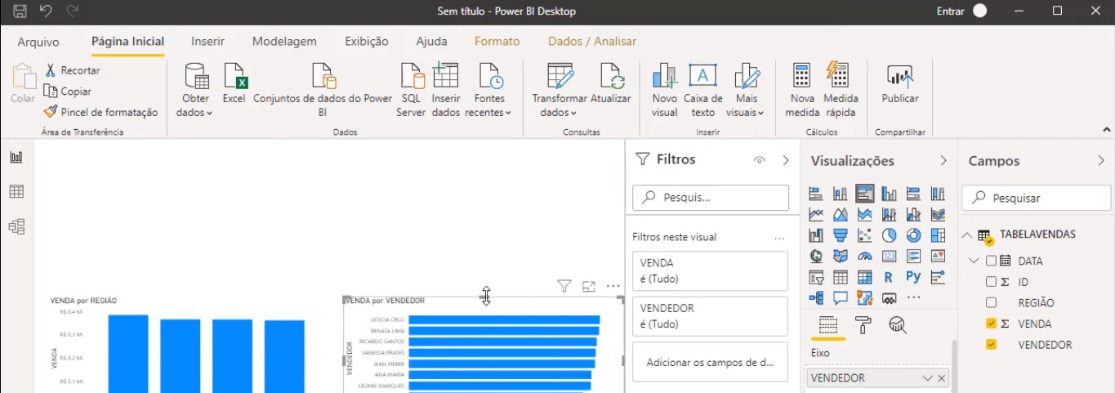Screen dimensions: 1115x393
Task: Open Transformar dados dropdown
Action: [560, 90]
